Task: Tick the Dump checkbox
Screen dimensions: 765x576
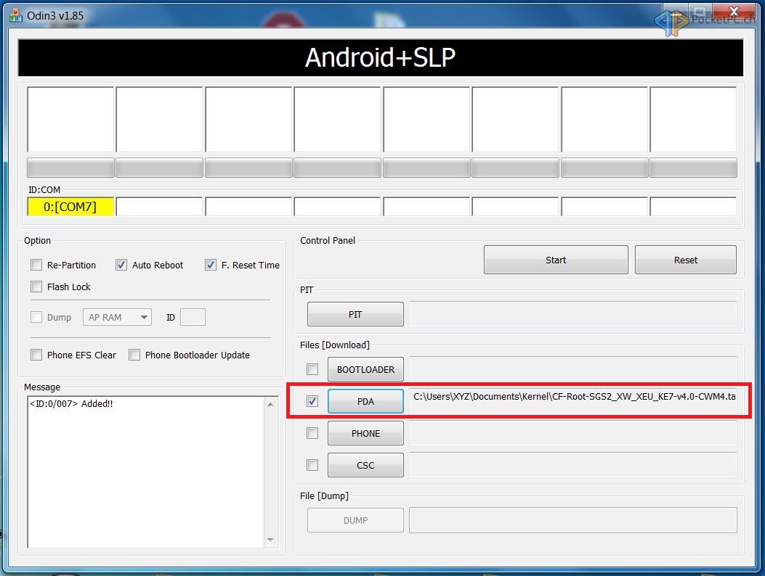Action: click(x=36, y=317)
